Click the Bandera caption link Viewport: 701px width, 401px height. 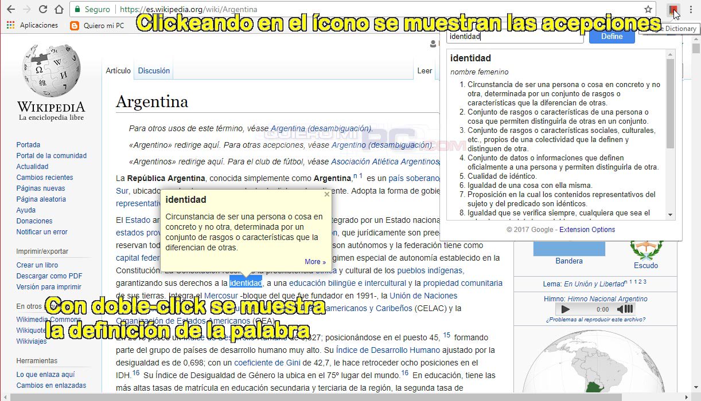[x=569, y=261]
